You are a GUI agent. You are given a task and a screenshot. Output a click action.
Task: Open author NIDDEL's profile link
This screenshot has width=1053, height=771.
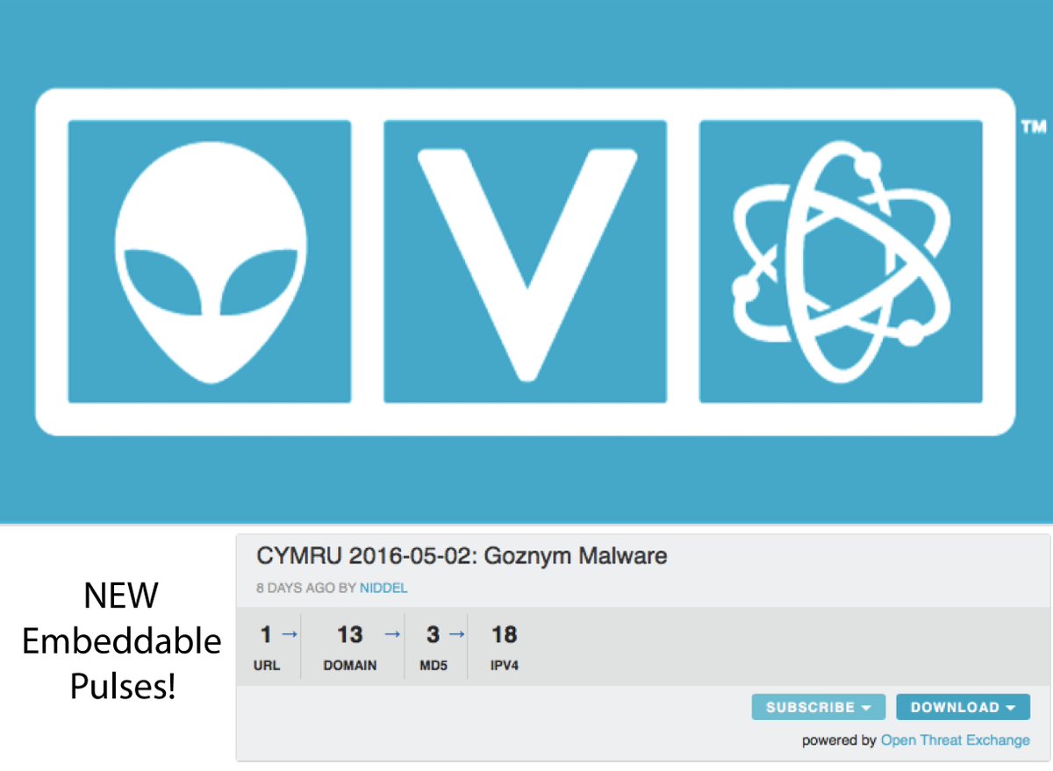(383, 588)
